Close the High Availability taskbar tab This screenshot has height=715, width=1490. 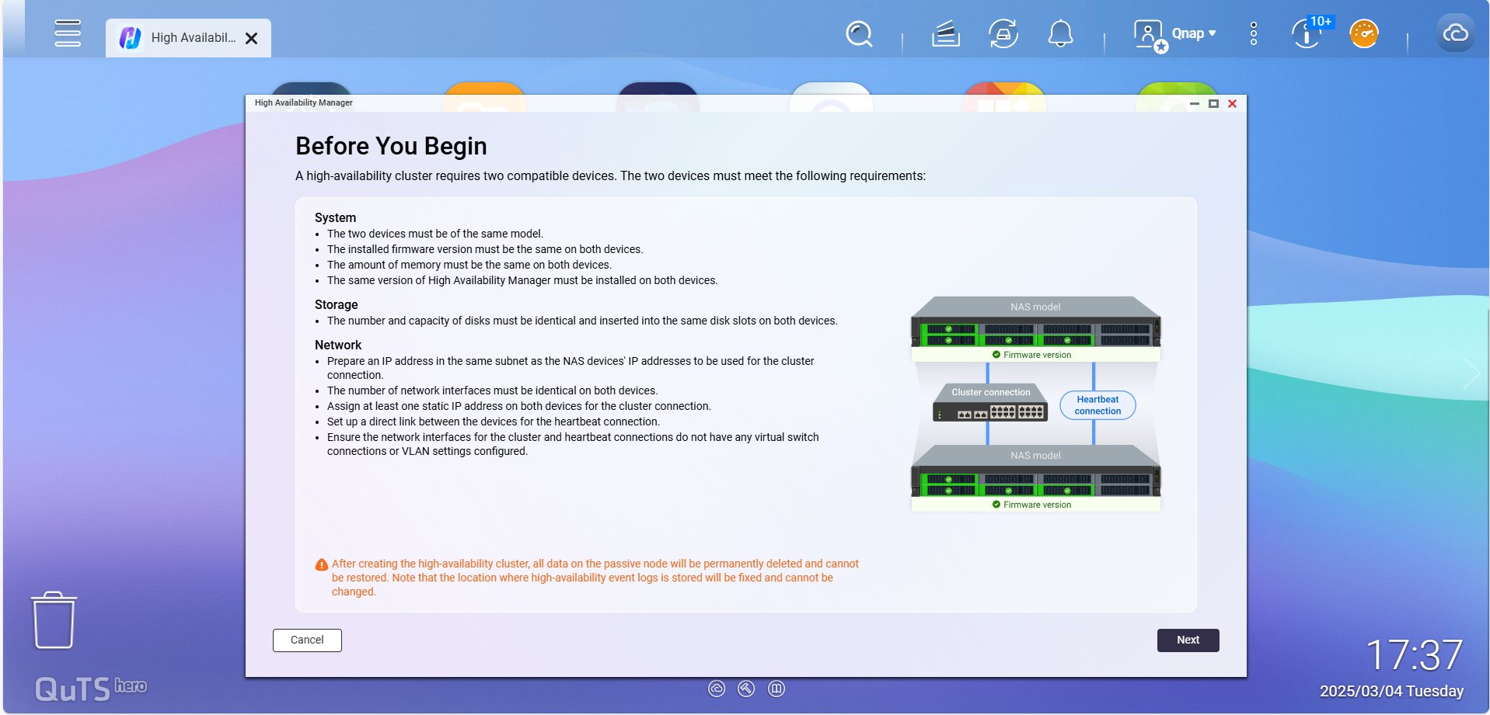pos(252,38)
